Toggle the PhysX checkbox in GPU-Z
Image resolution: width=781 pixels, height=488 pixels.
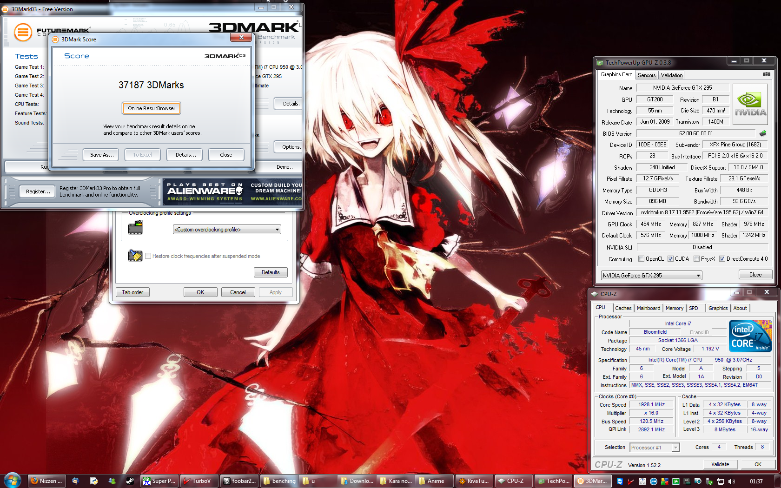point(697,259)
